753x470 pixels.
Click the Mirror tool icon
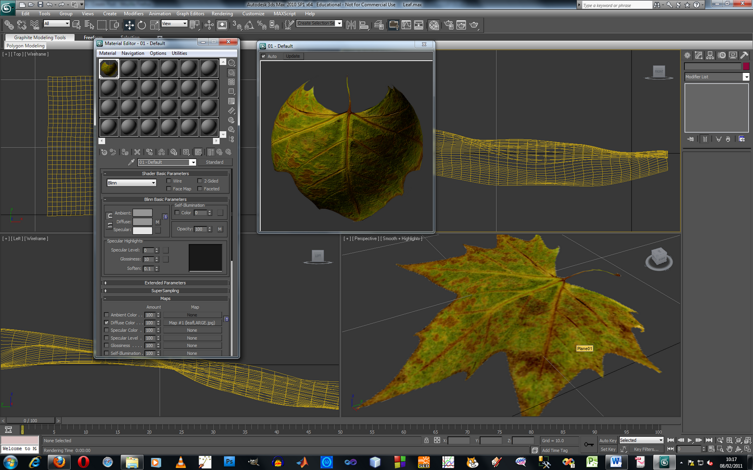point(351,25)
